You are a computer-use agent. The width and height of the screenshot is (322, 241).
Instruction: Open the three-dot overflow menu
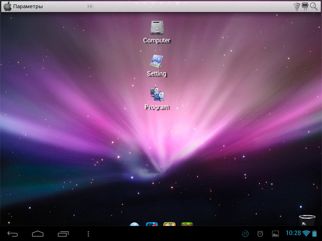[x=88, y=233]
